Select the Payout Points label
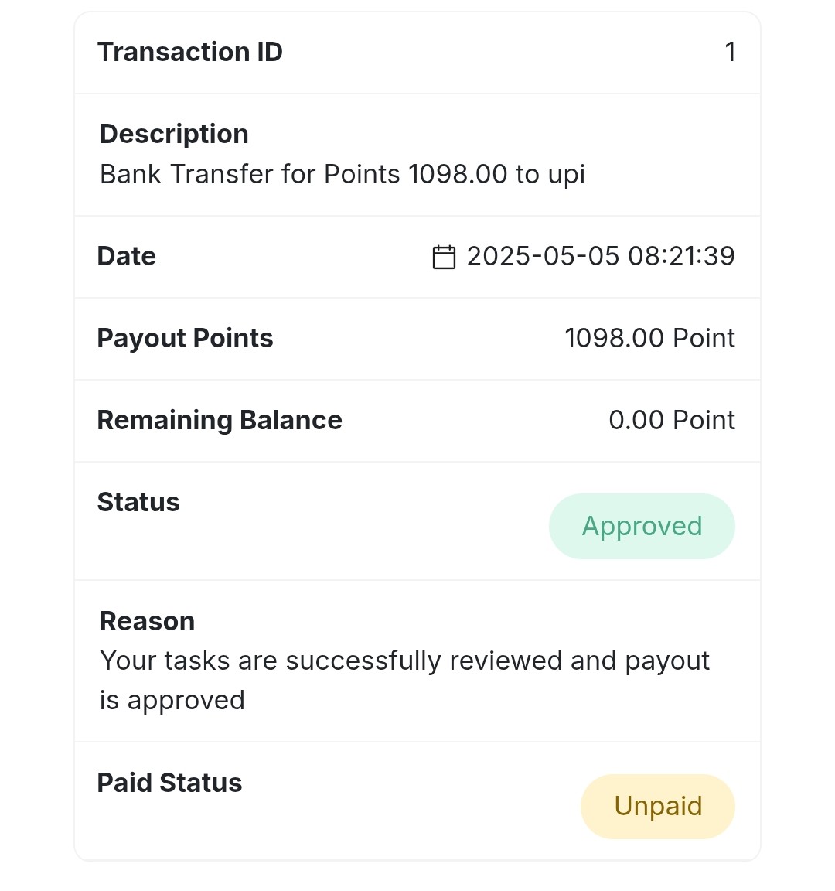 (x=186, y=339)
